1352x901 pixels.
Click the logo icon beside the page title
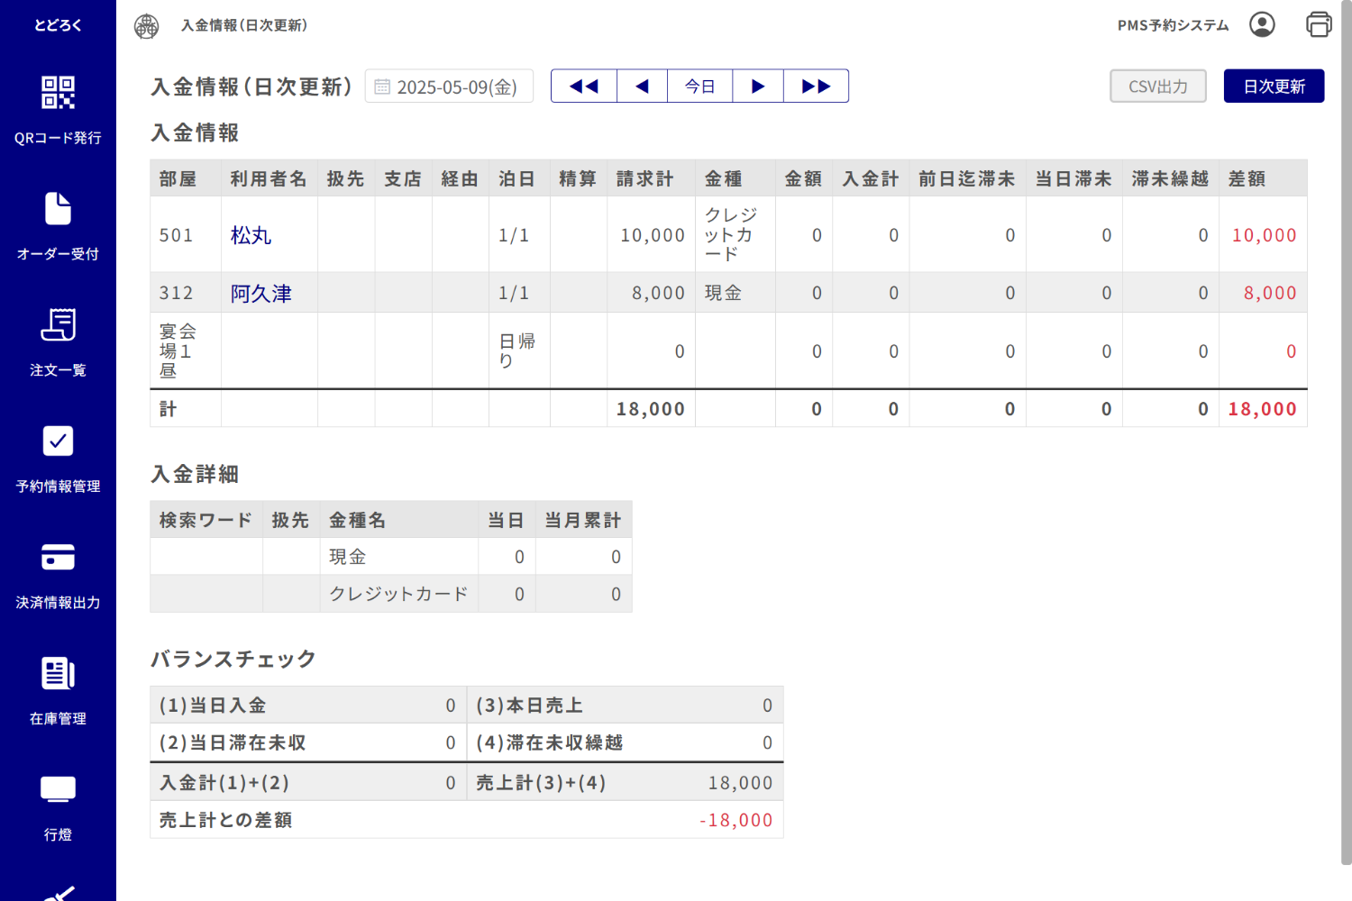coord(146,26)
